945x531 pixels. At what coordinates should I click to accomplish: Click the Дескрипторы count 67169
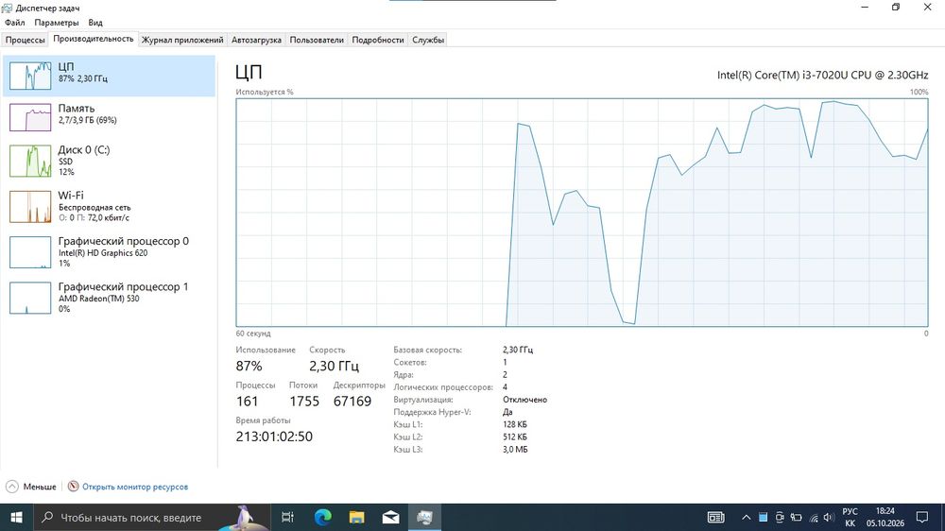[x=352, y=402]
